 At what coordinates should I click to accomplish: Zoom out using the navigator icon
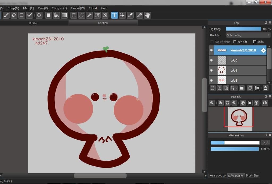point(234,103)
